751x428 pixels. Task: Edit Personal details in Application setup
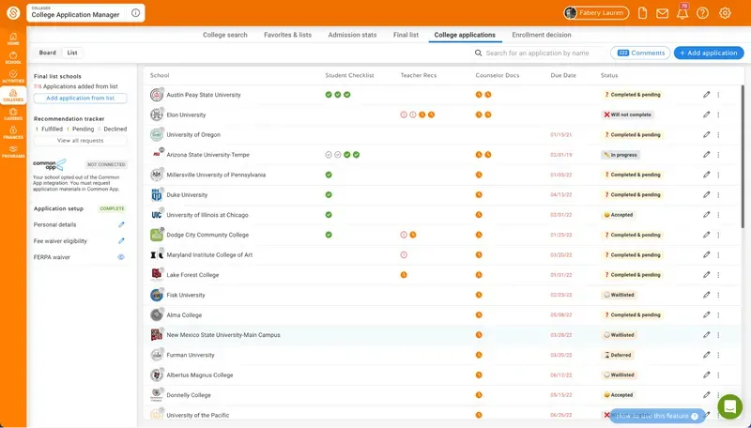121,224
